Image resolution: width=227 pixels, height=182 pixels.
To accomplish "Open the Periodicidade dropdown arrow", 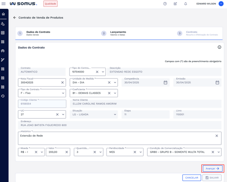I will 141,152.
